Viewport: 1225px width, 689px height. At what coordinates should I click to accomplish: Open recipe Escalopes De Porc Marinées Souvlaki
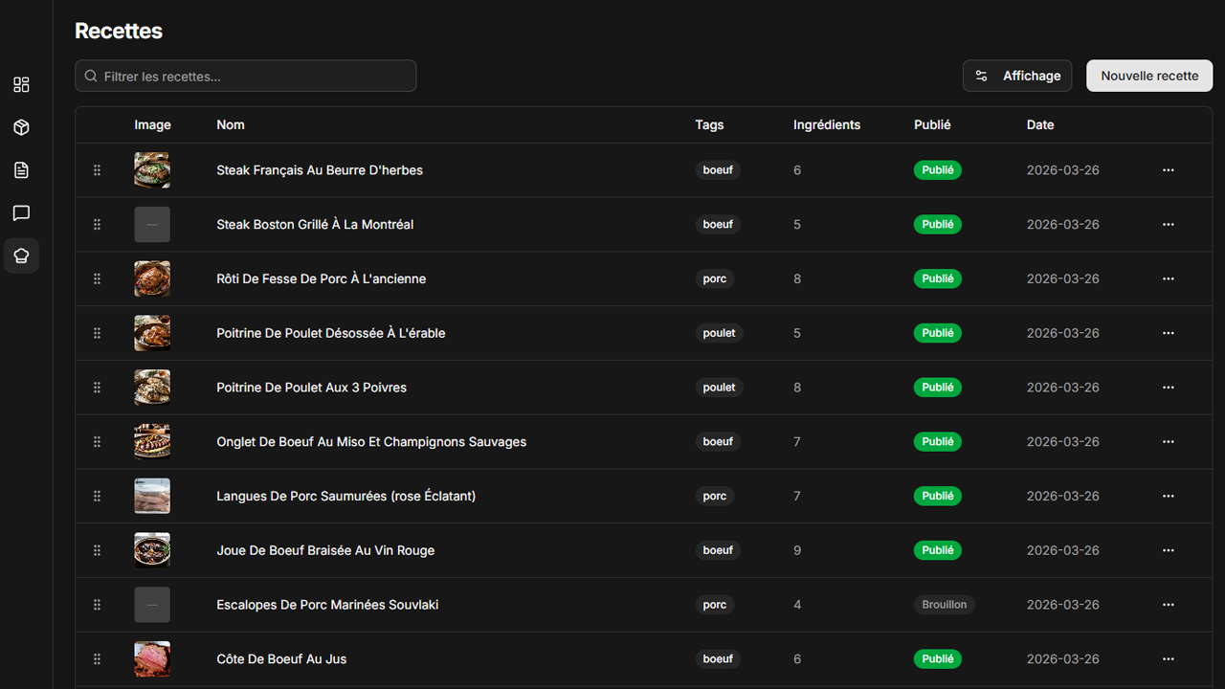(327, 605)
